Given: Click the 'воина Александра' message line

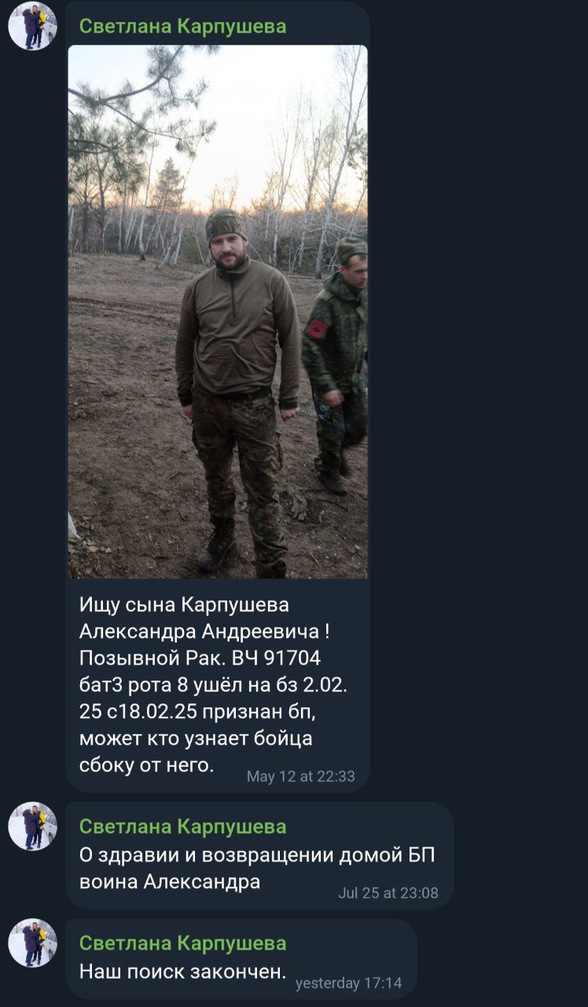Looking at the screenshot, I should click(x=170, y=882).
